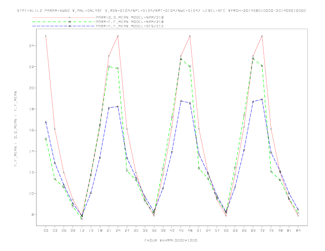Click y-axis tick label 10
This screenshot has width=325, height=251.
coord(31,194)
